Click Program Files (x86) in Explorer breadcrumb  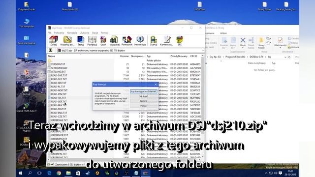pyautogui.click(x=235, y=57)
